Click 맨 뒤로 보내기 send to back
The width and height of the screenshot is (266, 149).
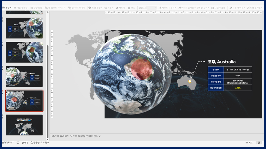click(76, 8)
